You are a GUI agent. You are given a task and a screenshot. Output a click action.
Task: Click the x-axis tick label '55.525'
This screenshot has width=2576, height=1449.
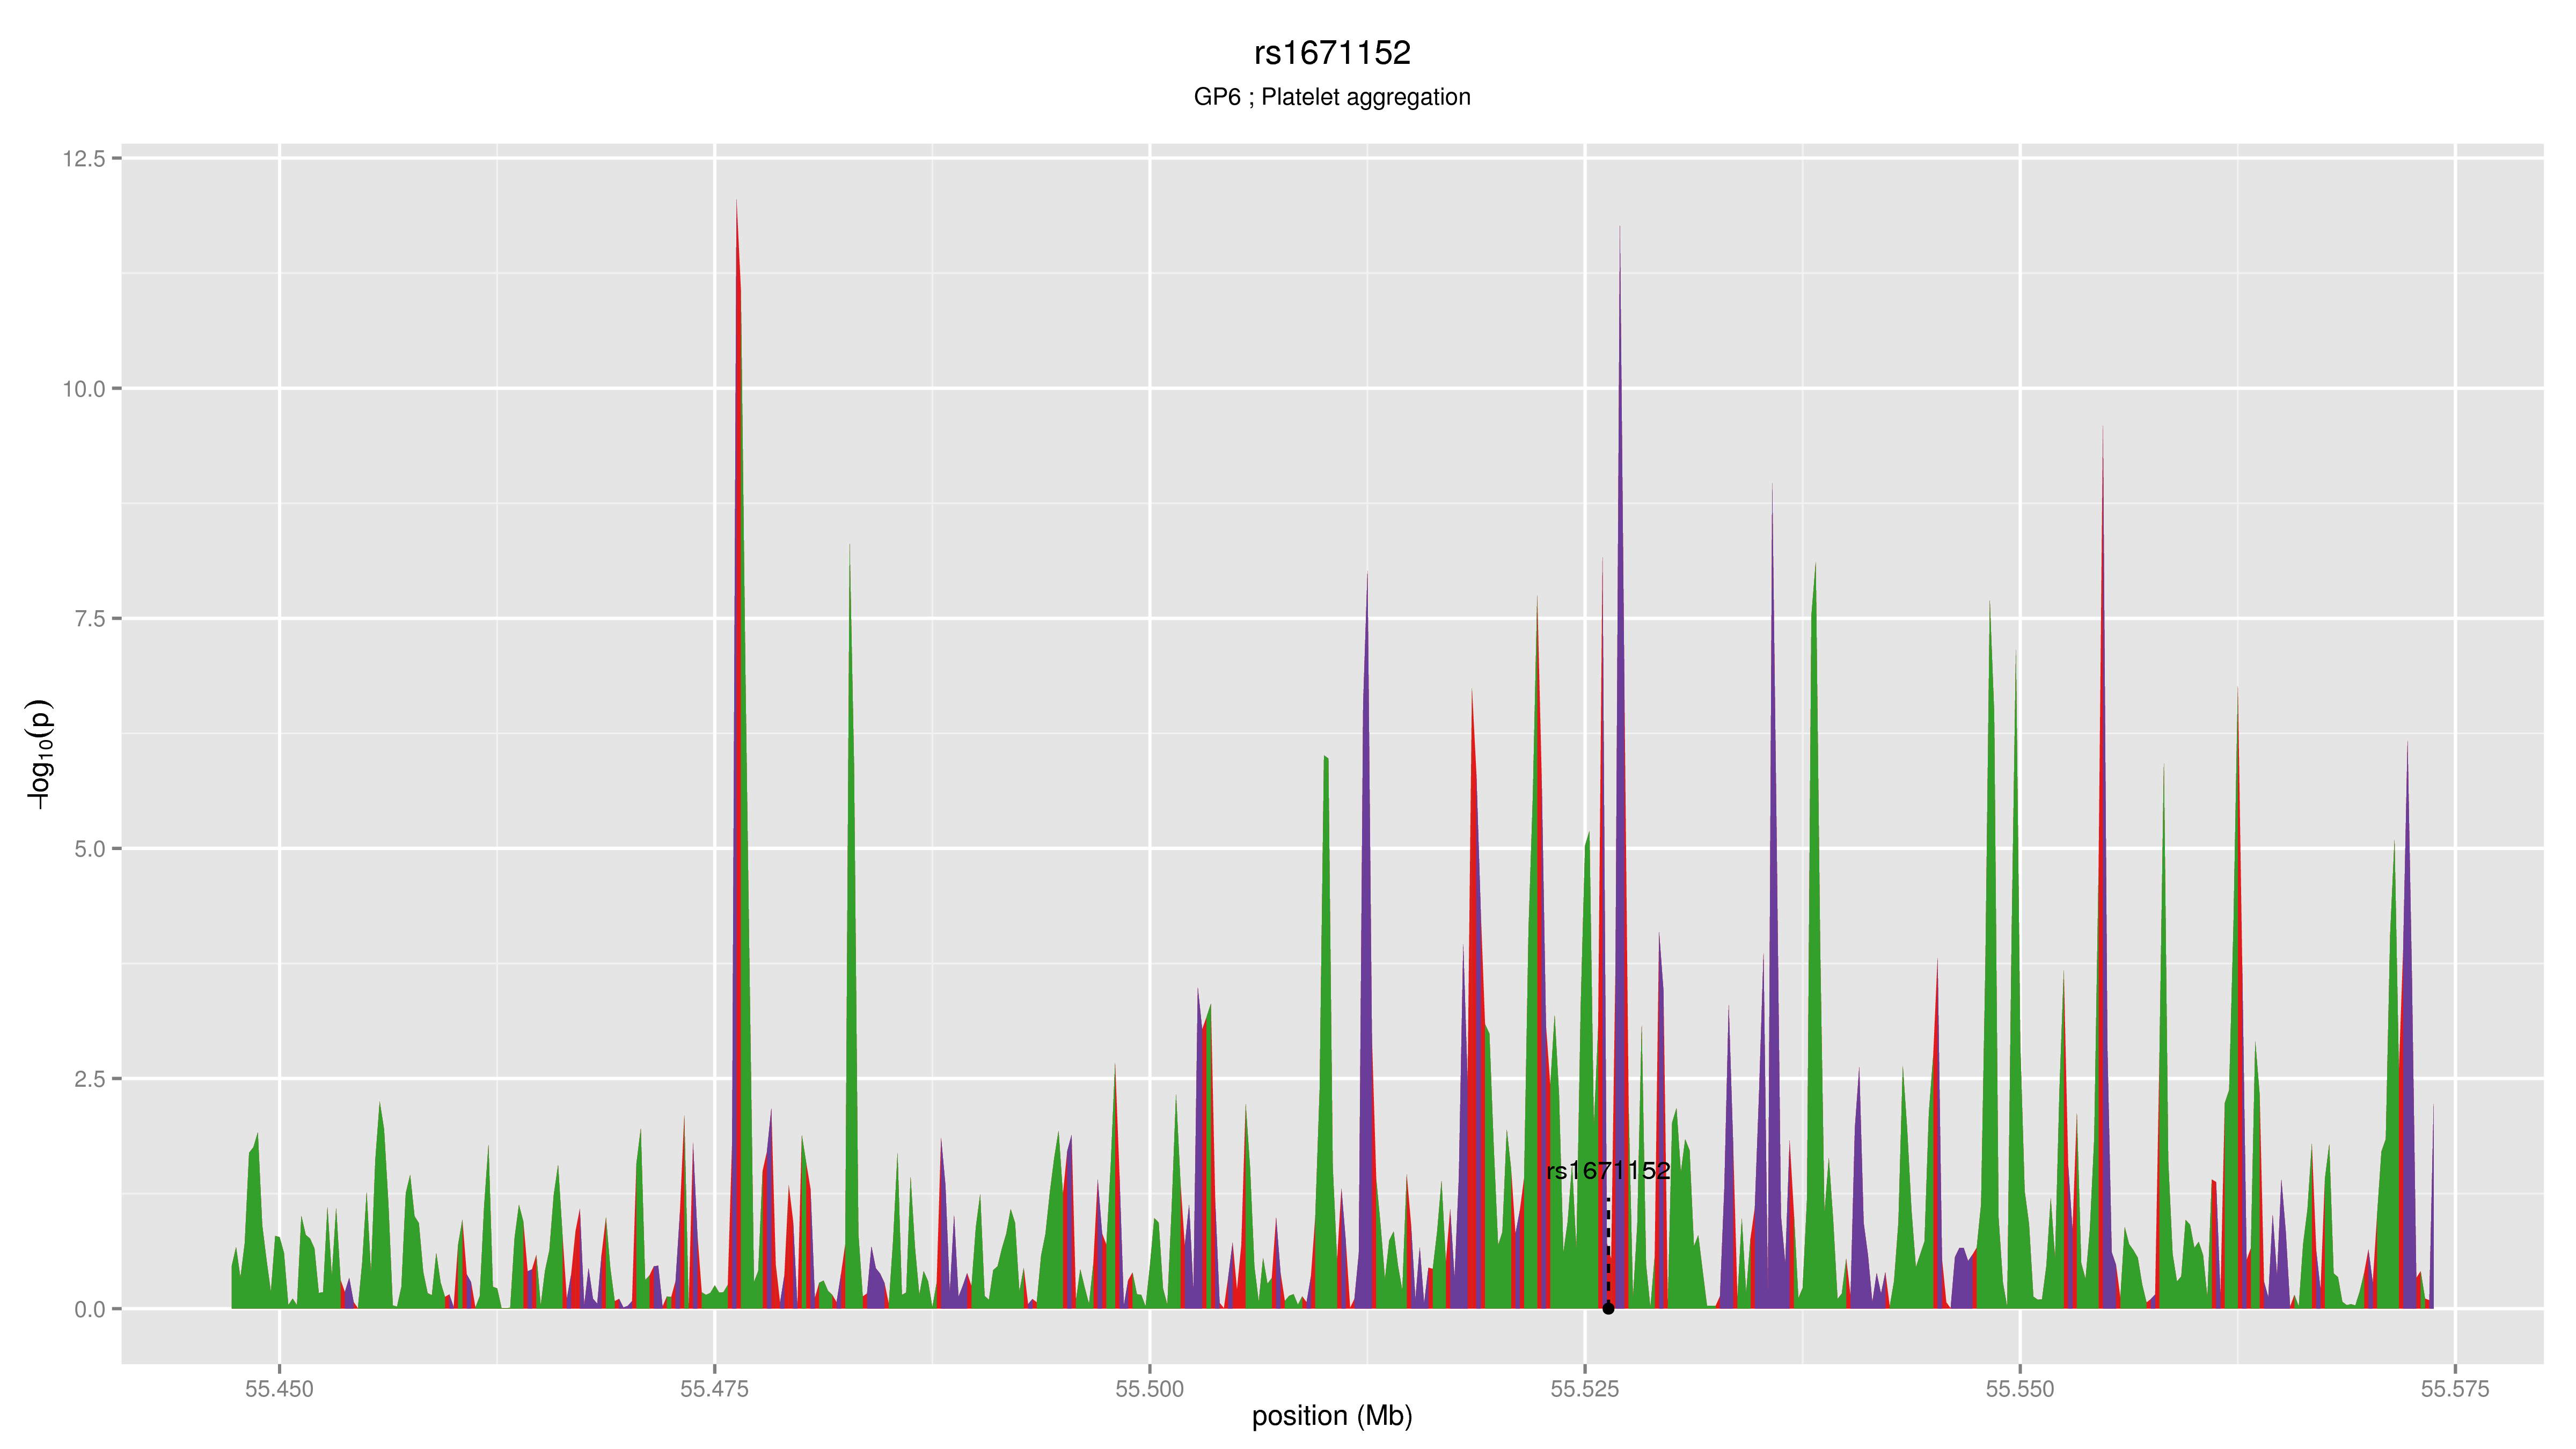tap(1585, 1389)
